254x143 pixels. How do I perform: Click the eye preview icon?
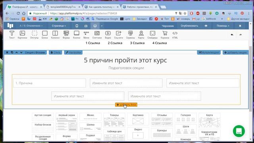(206, 26)
